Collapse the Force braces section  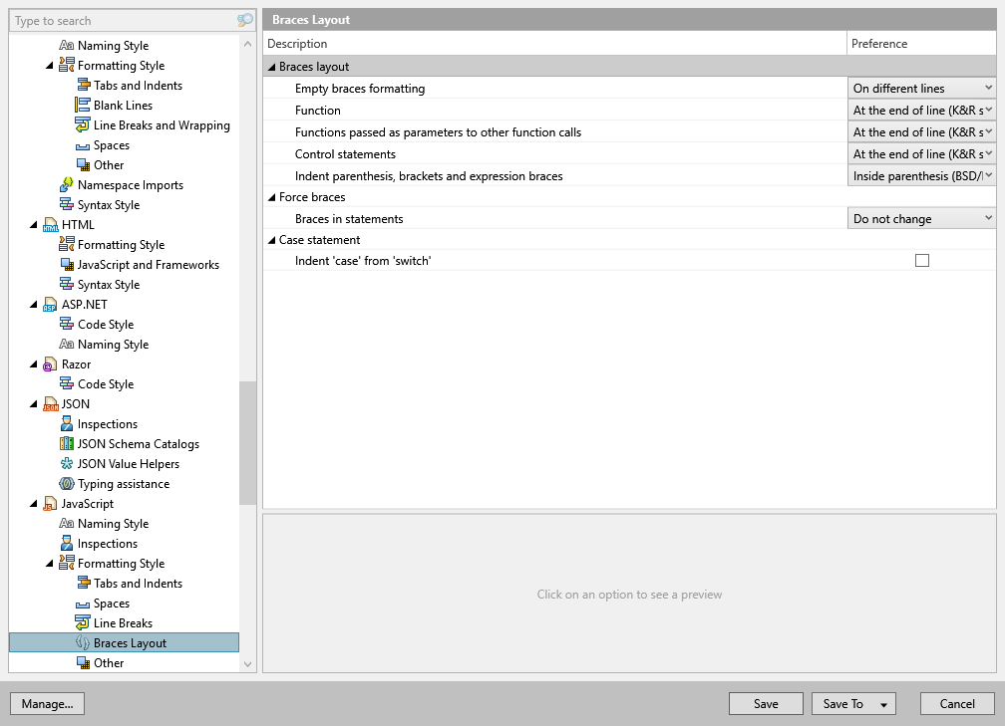tap(272, 197)
